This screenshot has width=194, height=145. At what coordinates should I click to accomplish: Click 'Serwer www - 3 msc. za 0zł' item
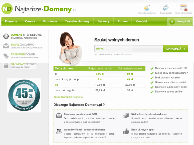point(170,82)
